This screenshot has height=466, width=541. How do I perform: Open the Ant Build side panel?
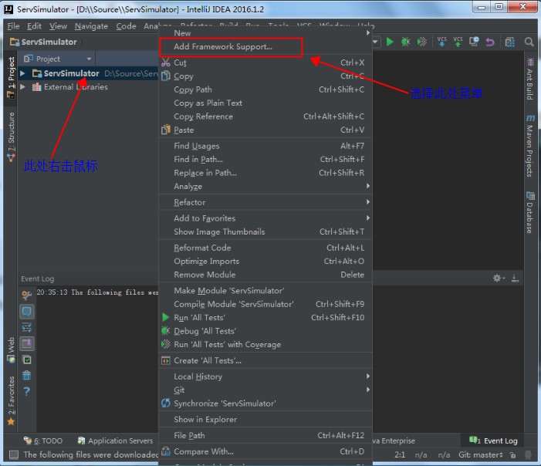[x=530, y=79]
